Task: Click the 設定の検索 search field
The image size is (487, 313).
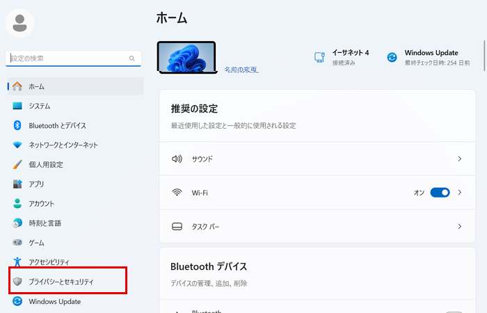Action: coord(73,58)
